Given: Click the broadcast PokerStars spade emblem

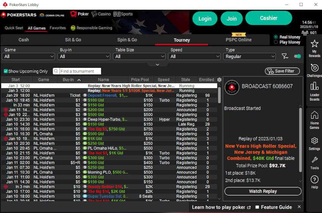Looking at the screenshot, I should [232, 87].
